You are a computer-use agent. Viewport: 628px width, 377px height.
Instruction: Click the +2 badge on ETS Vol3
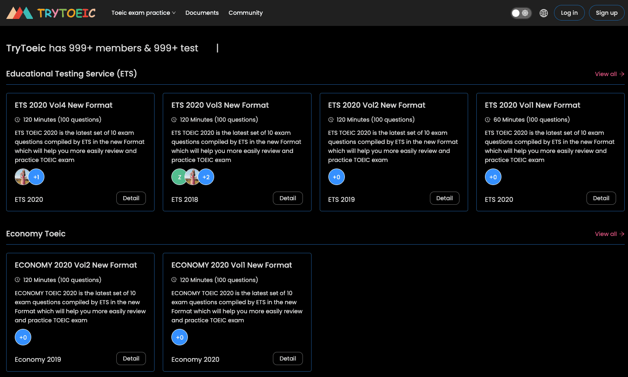(206, 177)
